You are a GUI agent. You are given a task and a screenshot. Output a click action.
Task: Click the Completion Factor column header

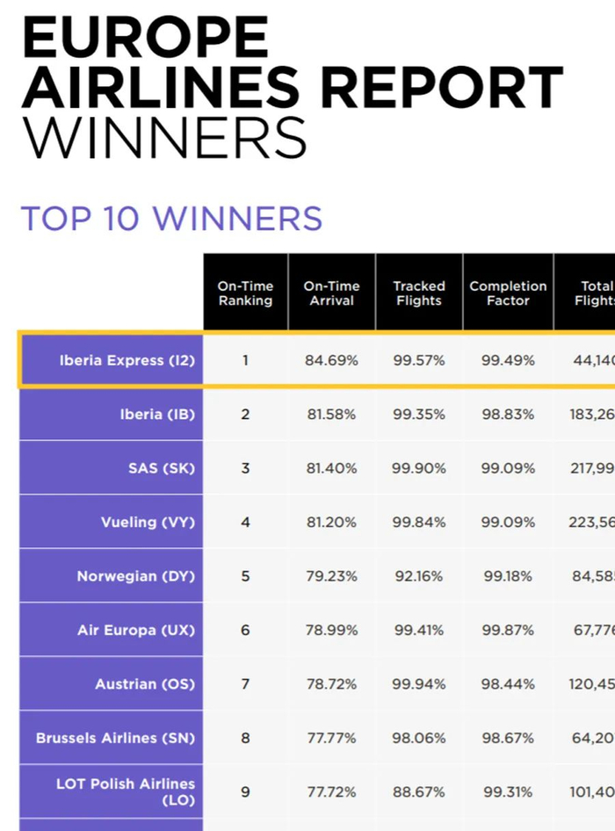pos(508,293)
